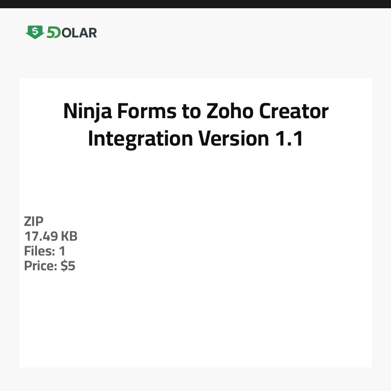Click the file count "1" after Files
This screenshot has height=391, width=391.
tap(62, 251)
